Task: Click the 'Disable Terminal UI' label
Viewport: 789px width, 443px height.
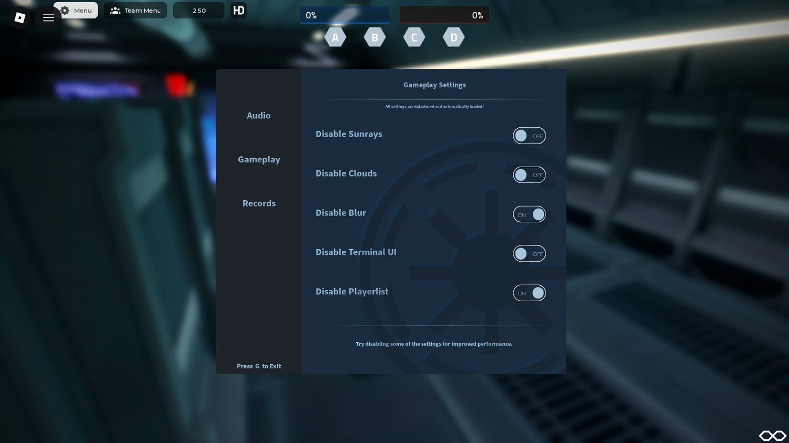Action: pyautogui.click(x=356, y=252)
